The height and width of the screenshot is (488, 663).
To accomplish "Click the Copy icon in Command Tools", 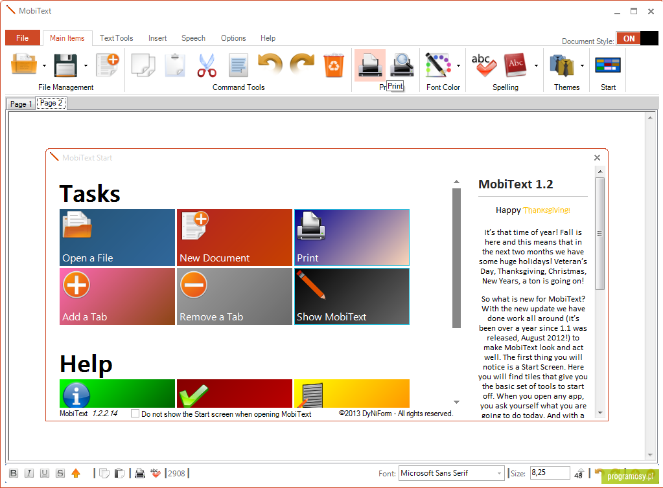I will pos(143,65).
